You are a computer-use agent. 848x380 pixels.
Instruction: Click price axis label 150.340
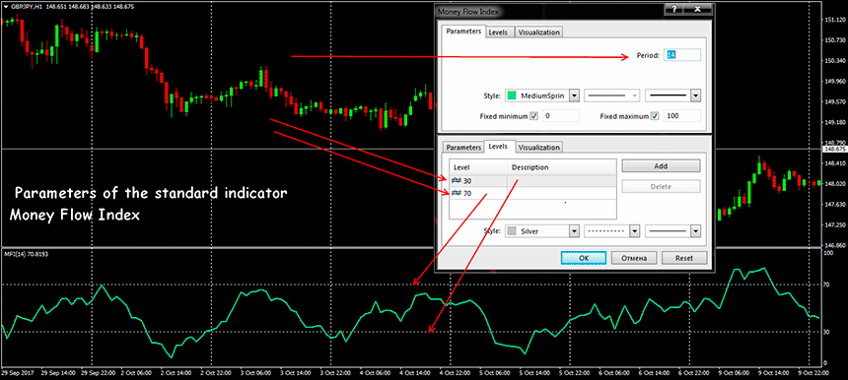tap(835, 61)
